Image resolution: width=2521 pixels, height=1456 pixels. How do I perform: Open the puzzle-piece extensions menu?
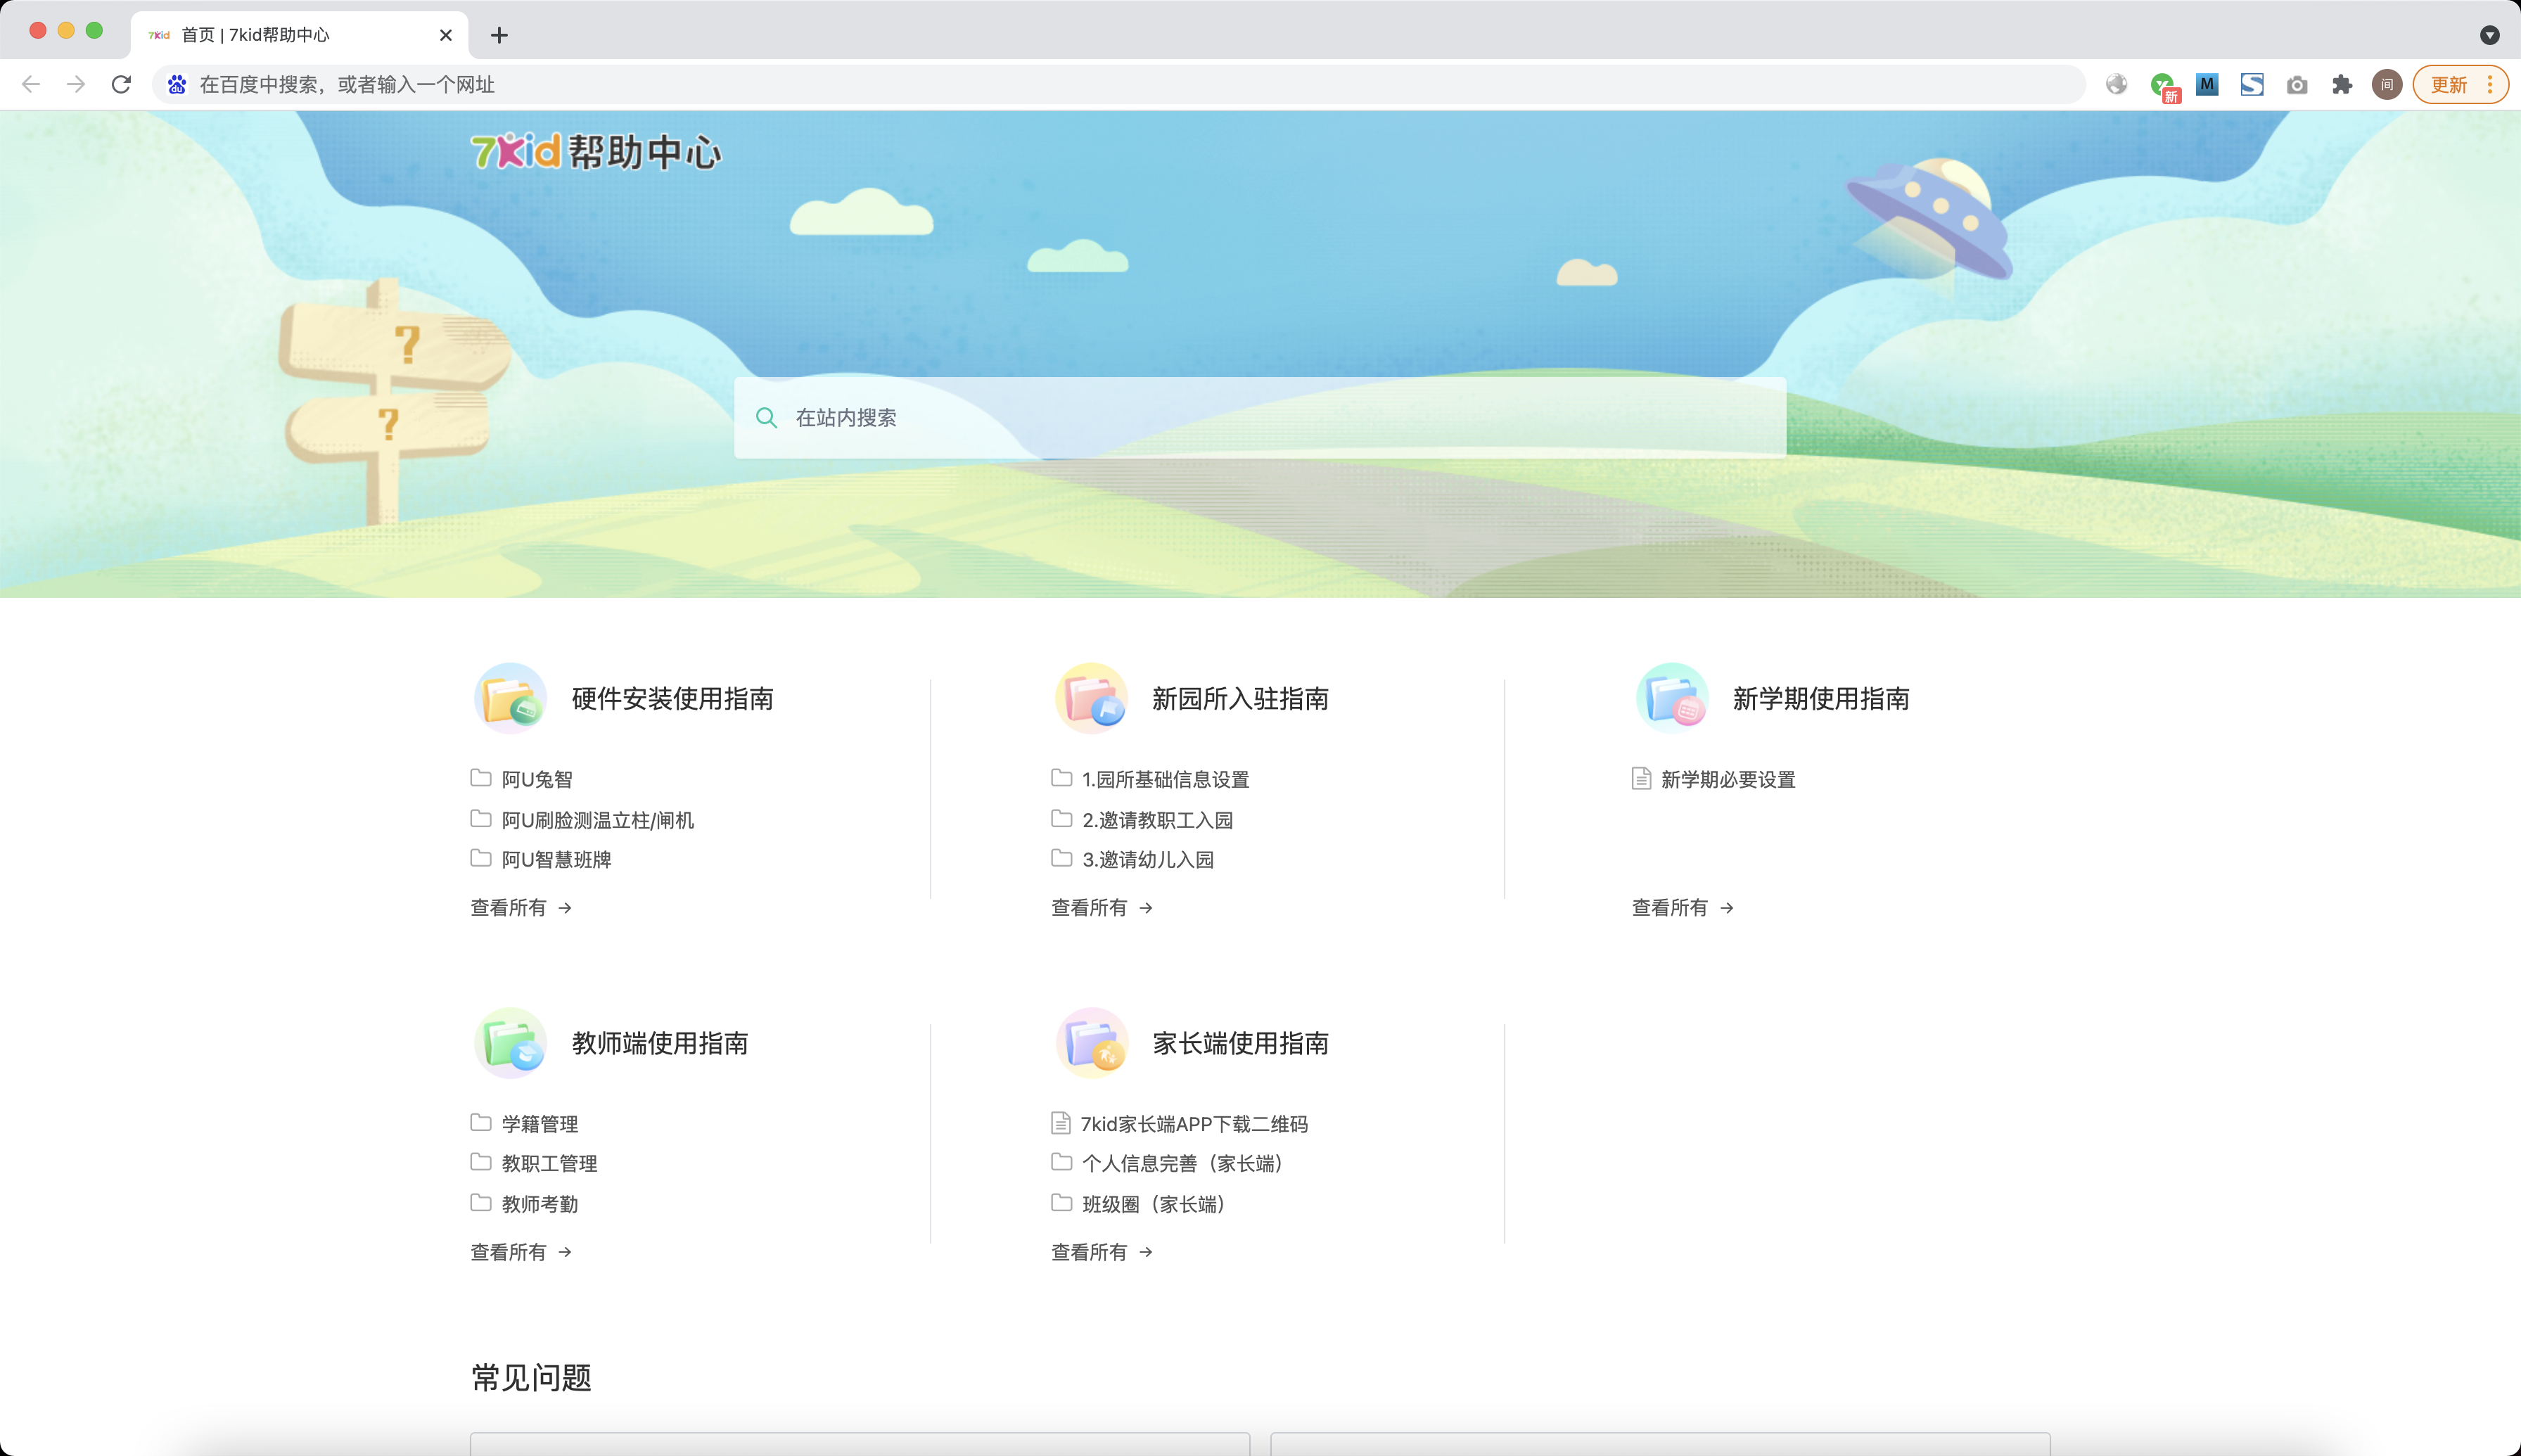click(x=2342, y=84)
